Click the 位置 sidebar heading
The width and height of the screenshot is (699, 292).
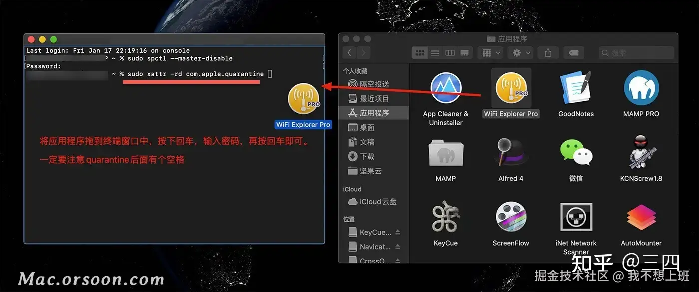click(349, 219)
